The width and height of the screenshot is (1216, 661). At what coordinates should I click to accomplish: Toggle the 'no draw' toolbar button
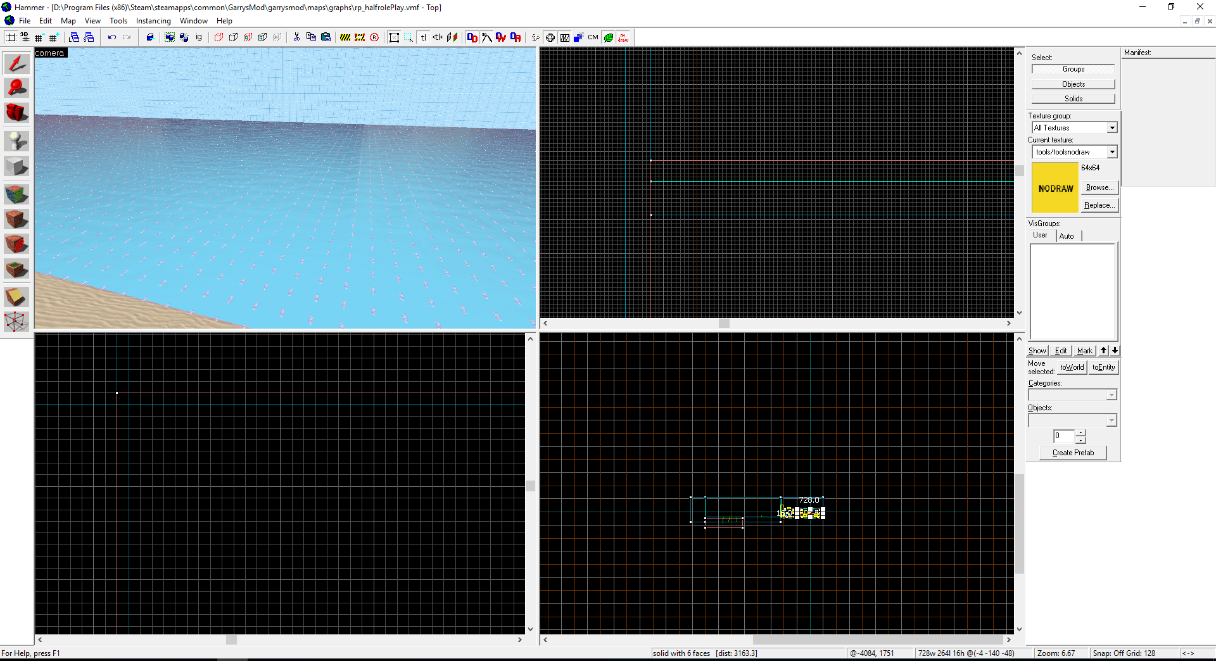(623, 37)
